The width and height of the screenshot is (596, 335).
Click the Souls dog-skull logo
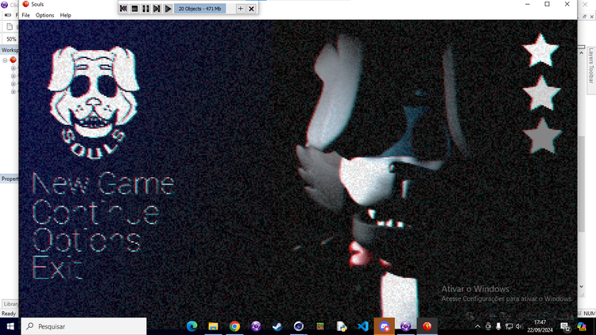click(x=94, y=102)
